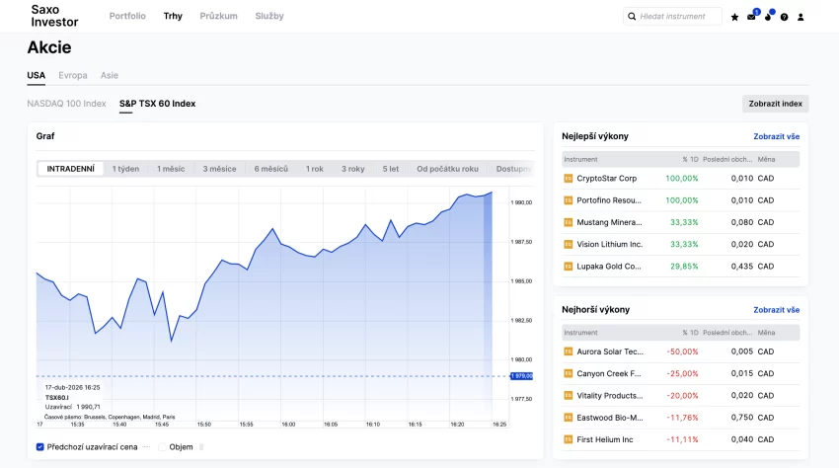Click Canyon Creek F... instrument icon

click(x=569, y=374)
